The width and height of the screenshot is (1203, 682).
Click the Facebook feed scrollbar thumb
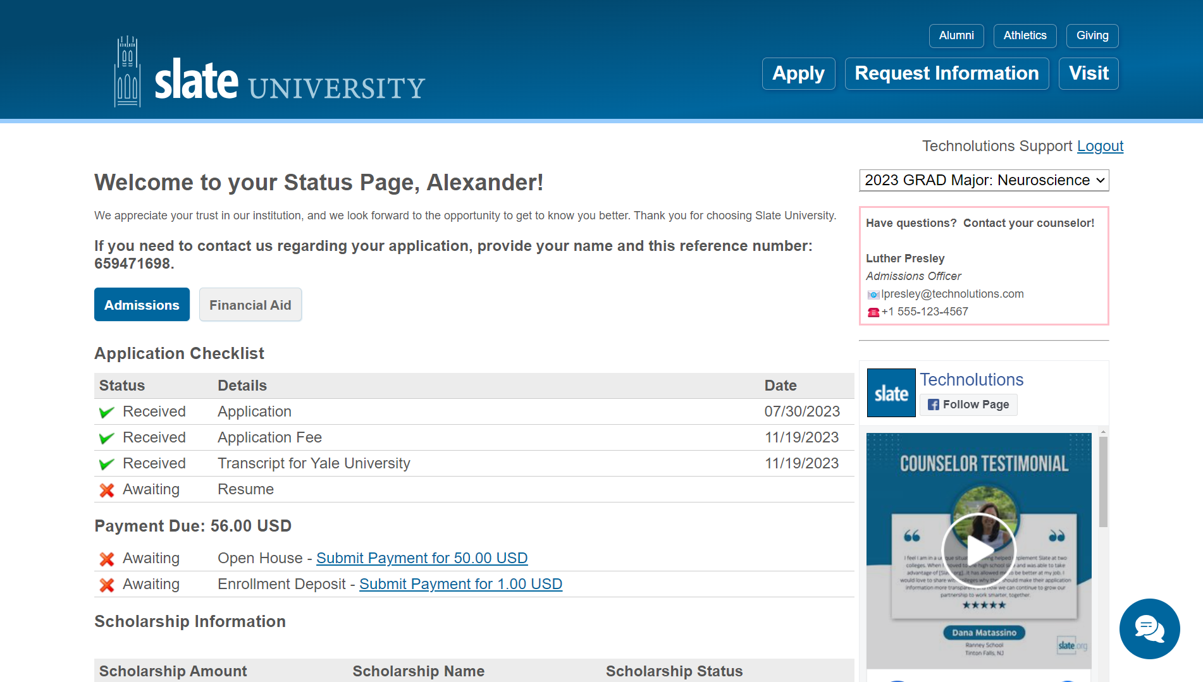tap(1103, 482)
